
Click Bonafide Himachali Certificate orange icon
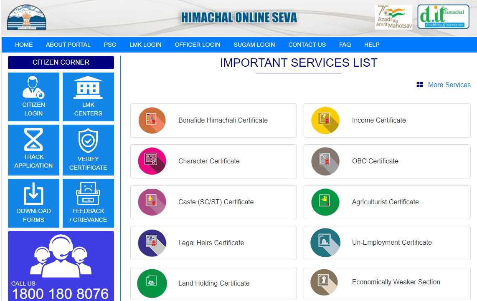click(152, 120)
